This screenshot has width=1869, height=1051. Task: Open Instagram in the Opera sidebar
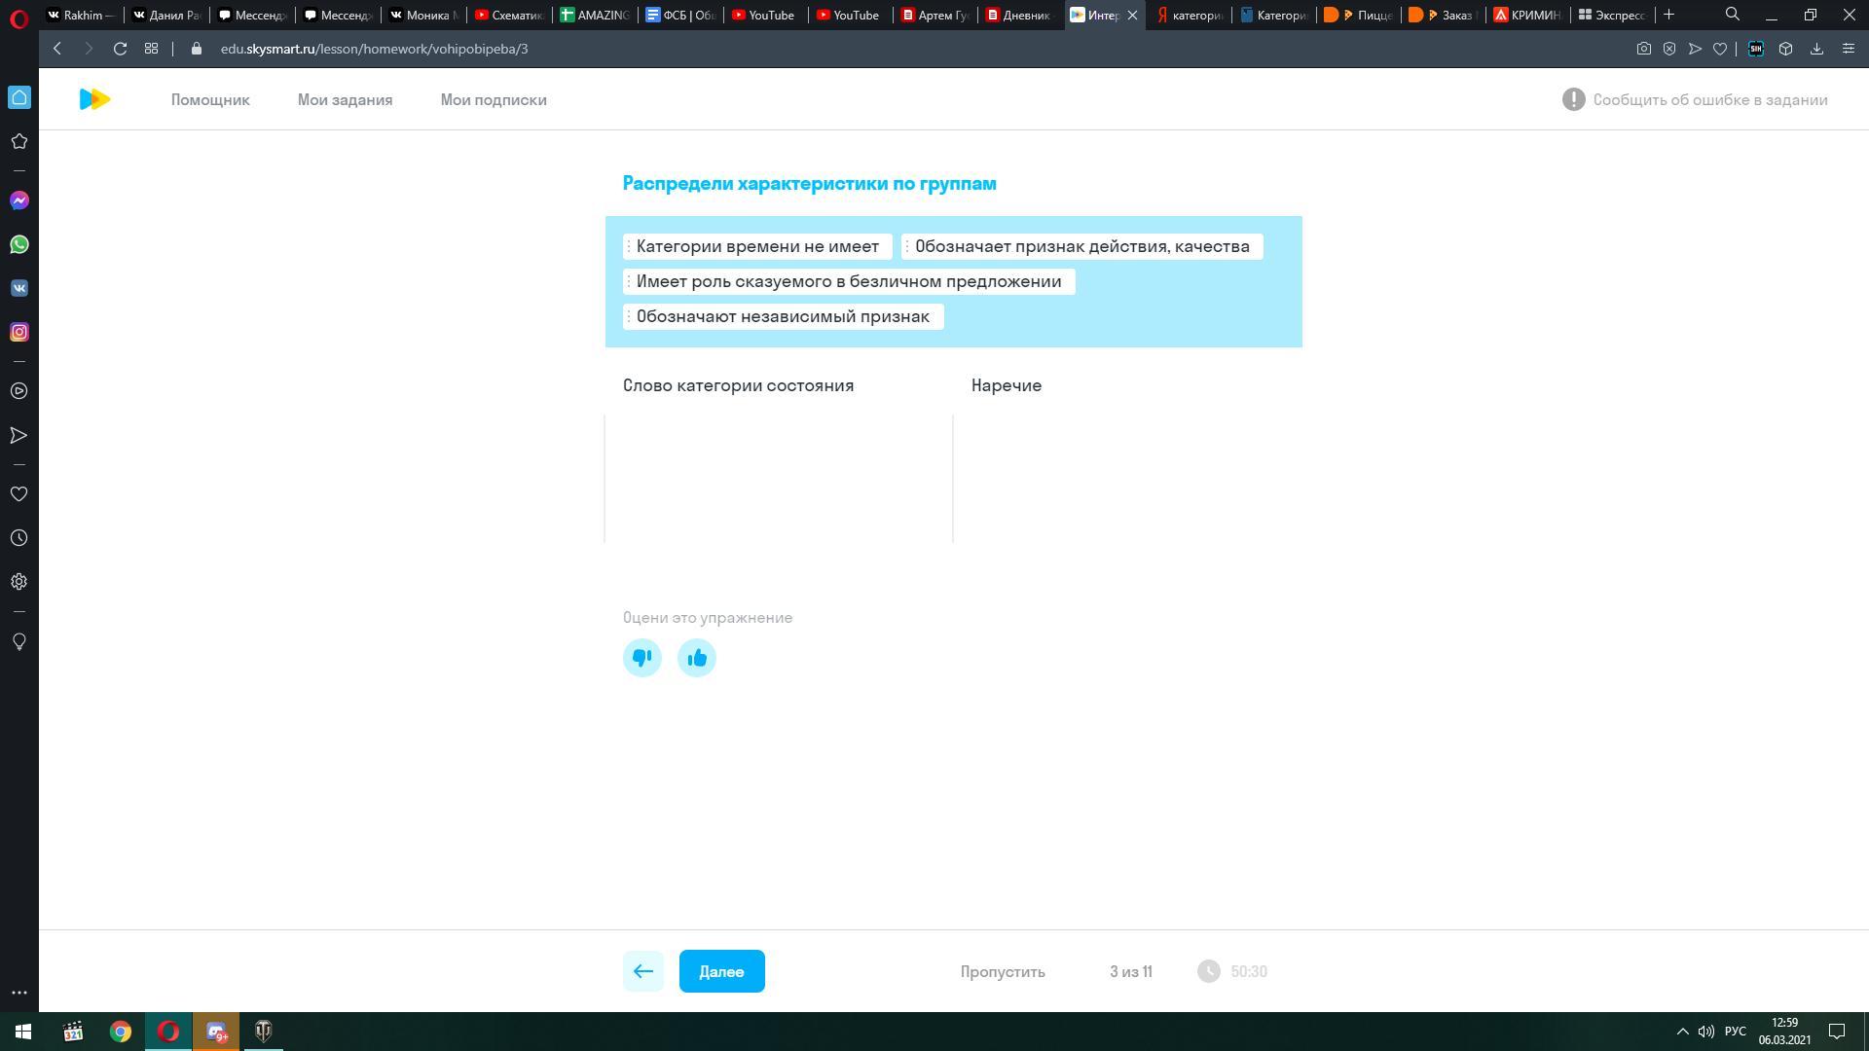tap(18, 332)
